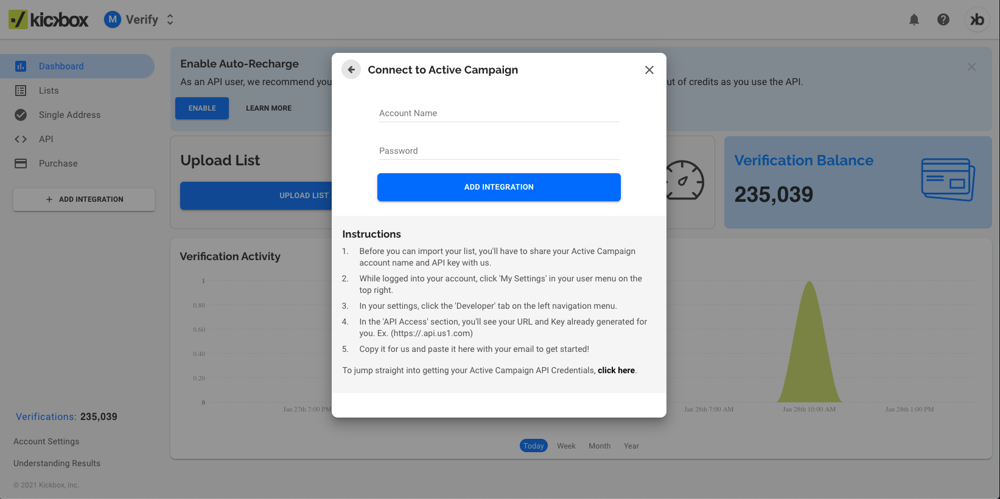
Task: Click the Verification Balance heading
Action: click(x=803, y=160)
